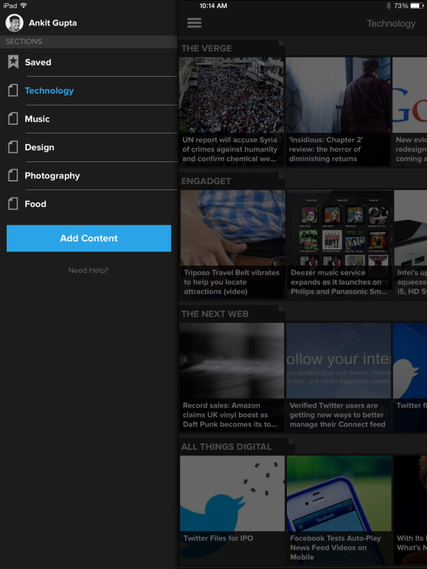Click the page icon beside Design
This screenshot has width=427, height=569.
click(13, 147)
